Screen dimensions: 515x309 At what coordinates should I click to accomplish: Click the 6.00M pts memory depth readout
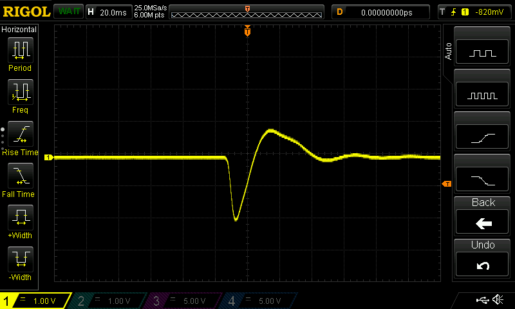[x=149, y=15]
